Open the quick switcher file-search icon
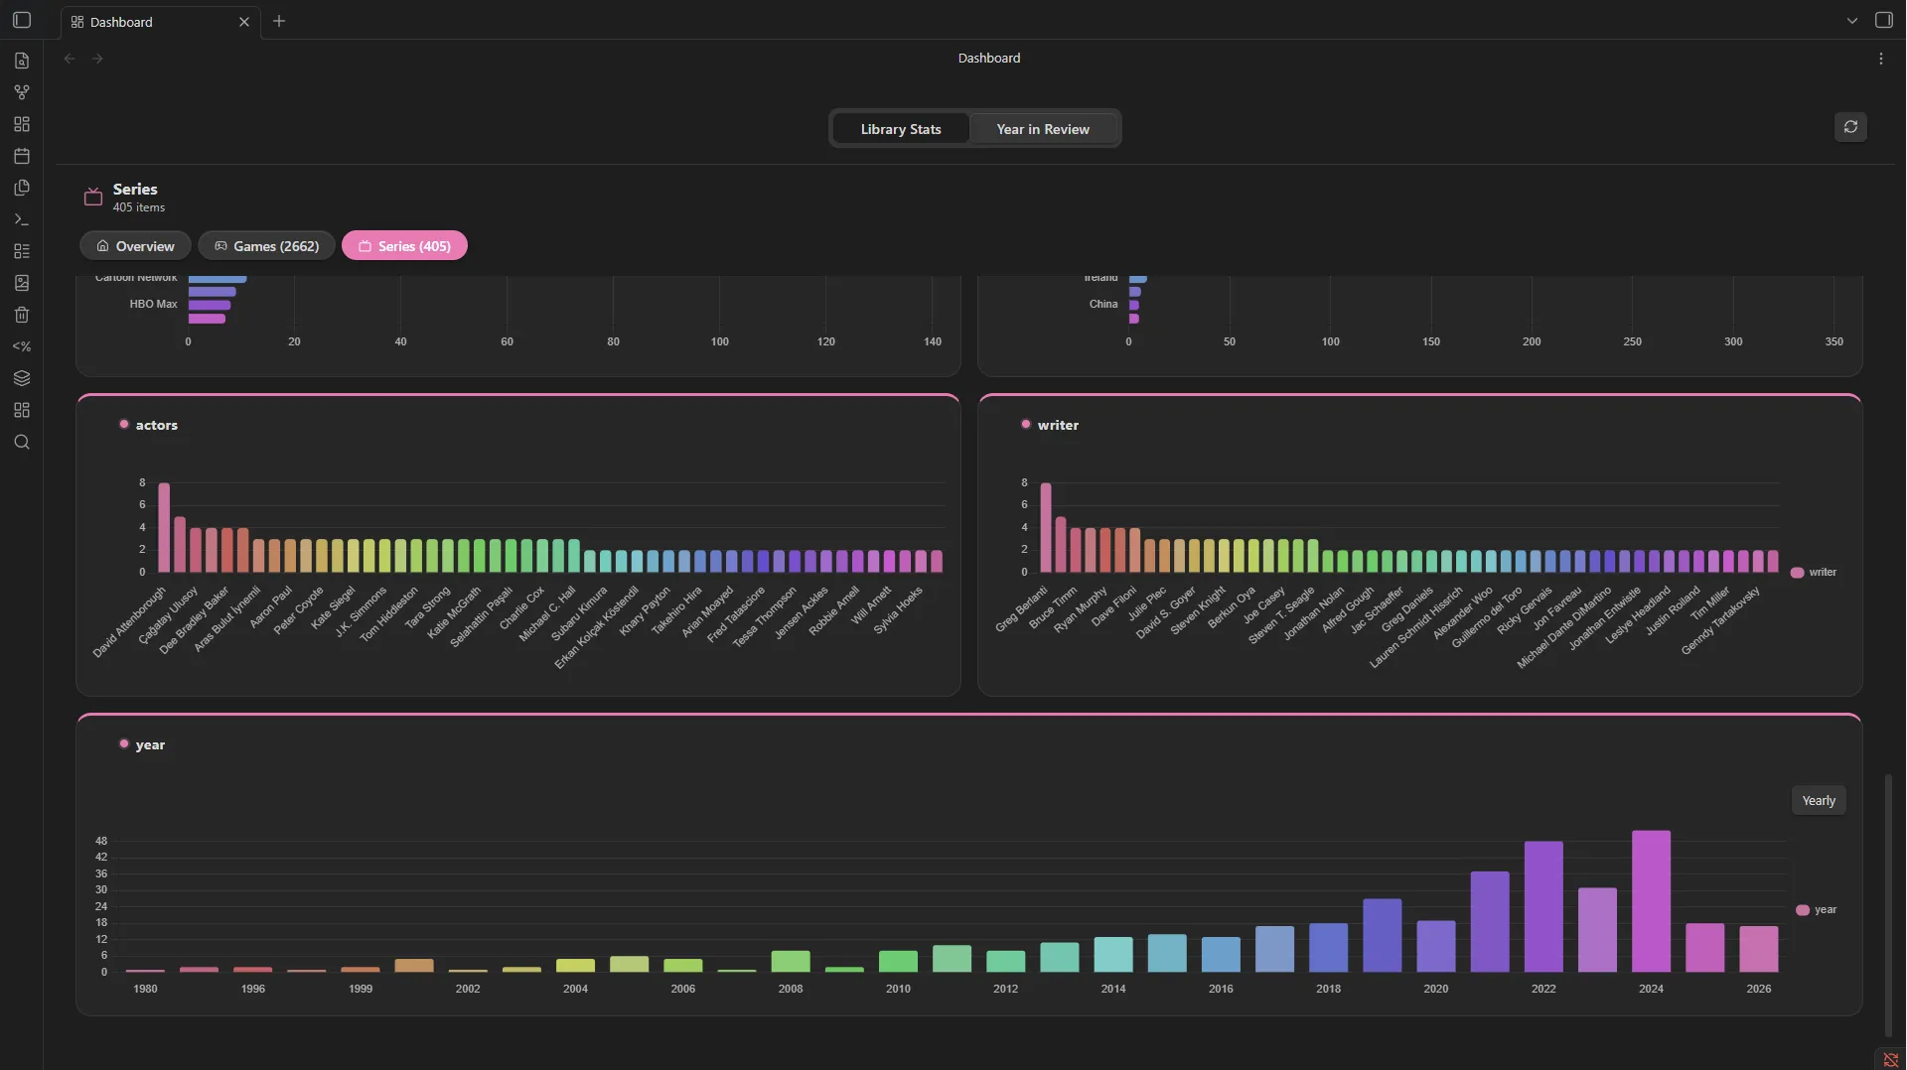The image size is (1907, 1070). (22, 61)
